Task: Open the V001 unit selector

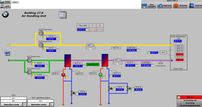Action: point(15,2)
